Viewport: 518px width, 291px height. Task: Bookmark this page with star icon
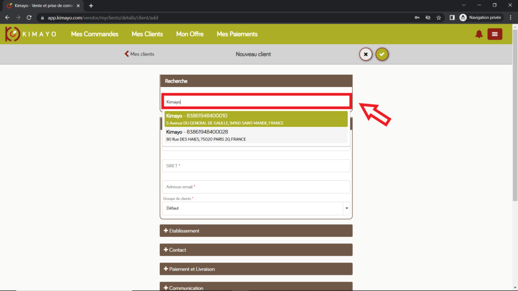click(439, 18)
